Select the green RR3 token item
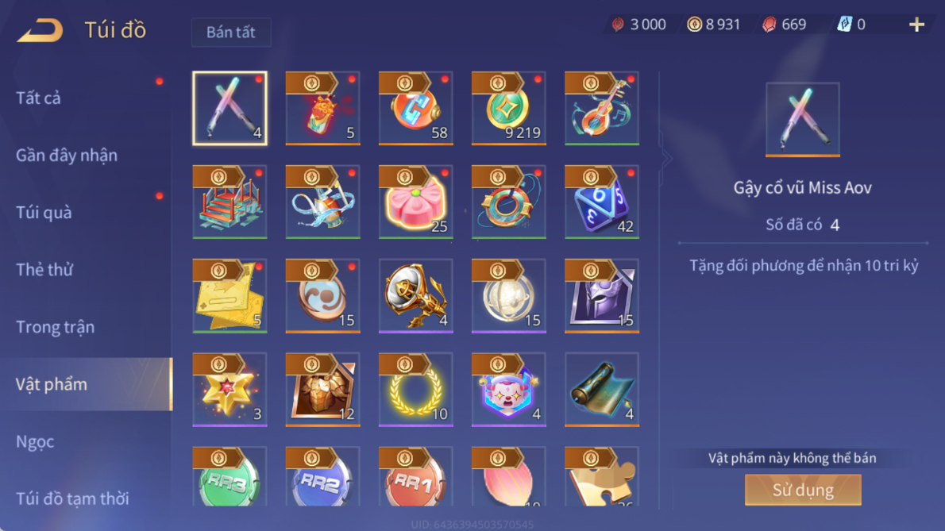The width and height of the screenshot is (945, 531). coord(229,476)
